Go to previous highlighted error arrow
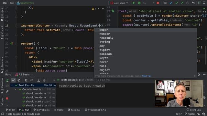 [99, 9]
